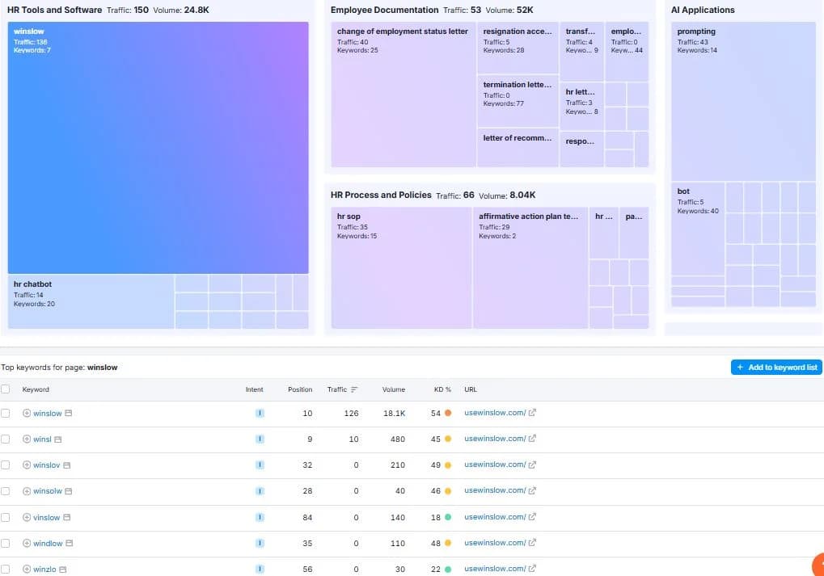
Task: Open external link icon for winslow URL
Action: click(x=532, y=413)
